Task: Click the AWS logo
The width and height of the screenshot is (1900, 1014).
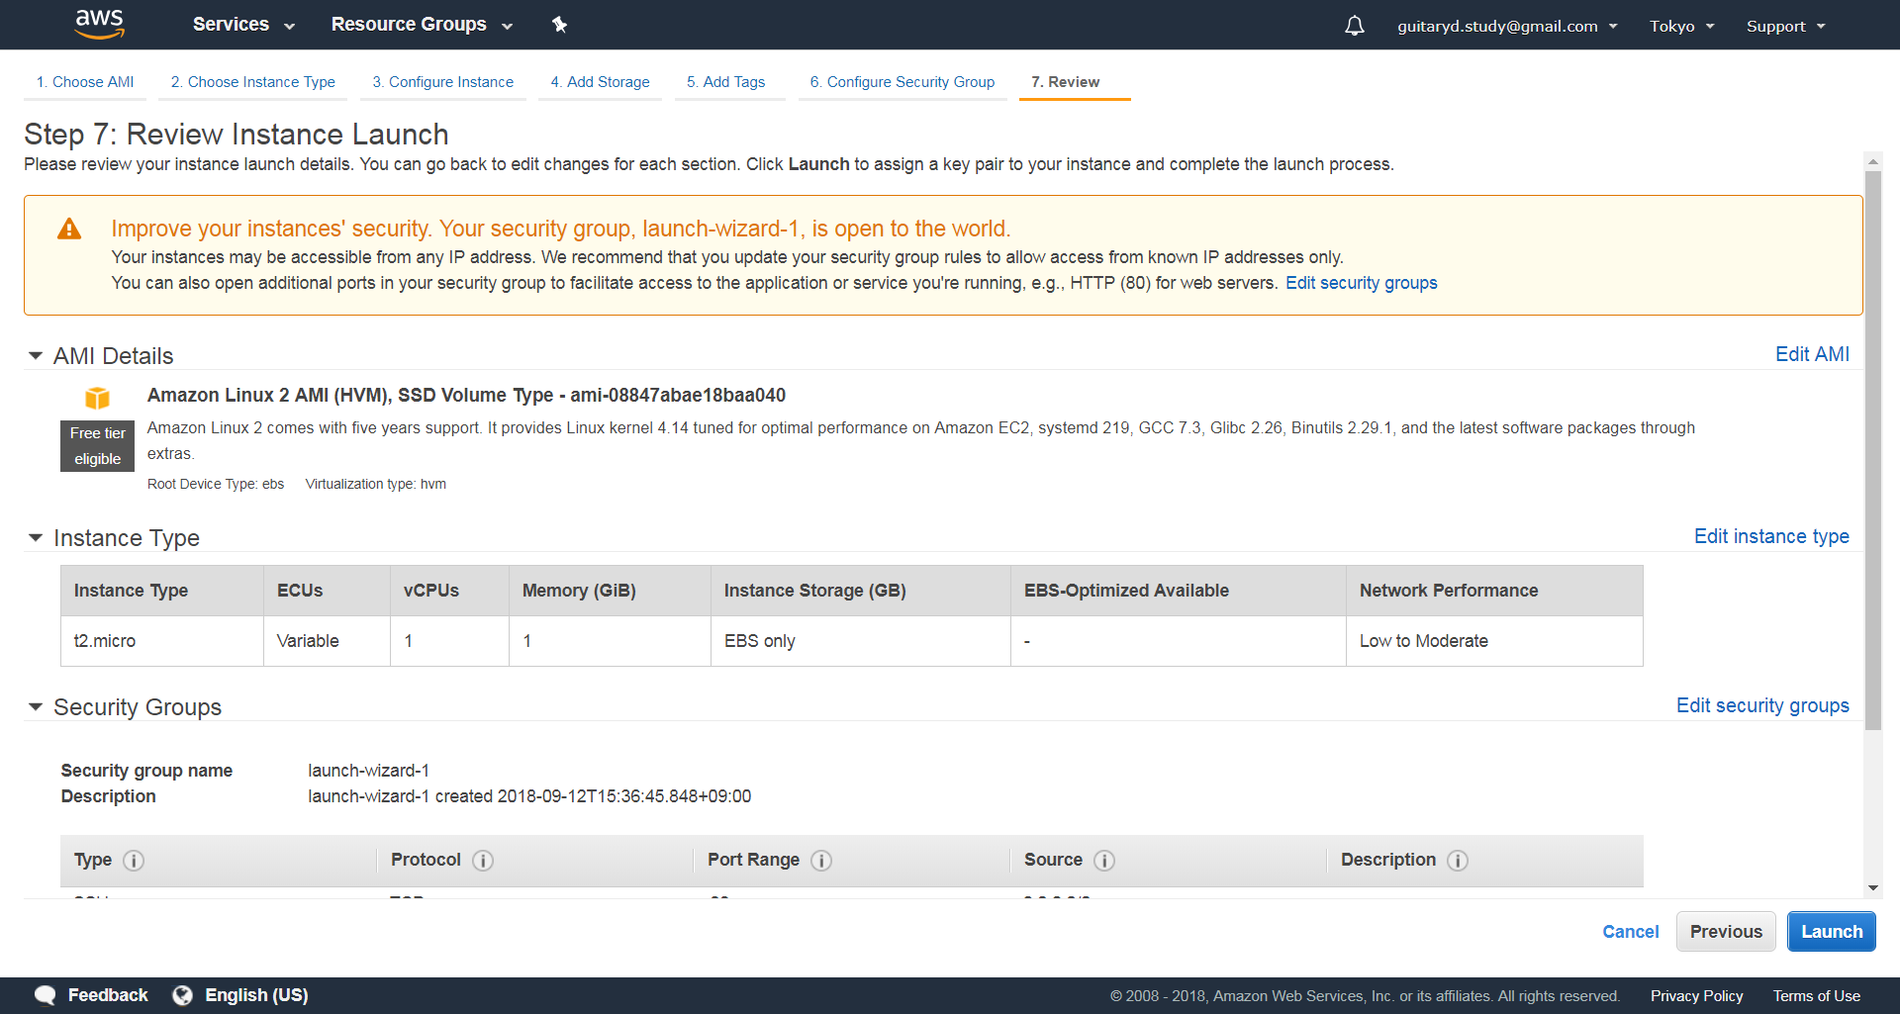Action: [x=99, y=24]
